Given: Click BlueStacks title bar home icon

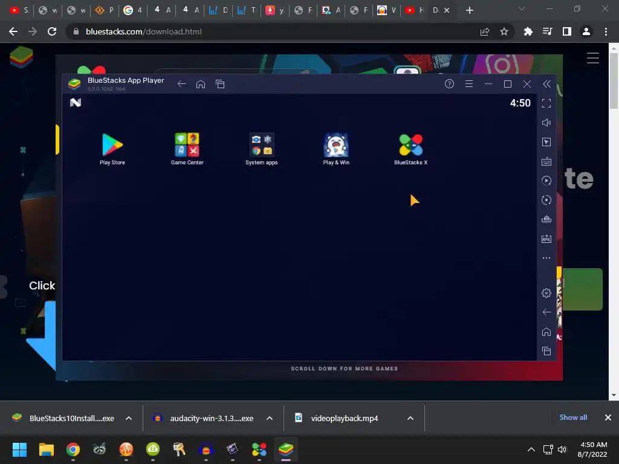Looking at the screenshot, I should click(x=201, y=83).
